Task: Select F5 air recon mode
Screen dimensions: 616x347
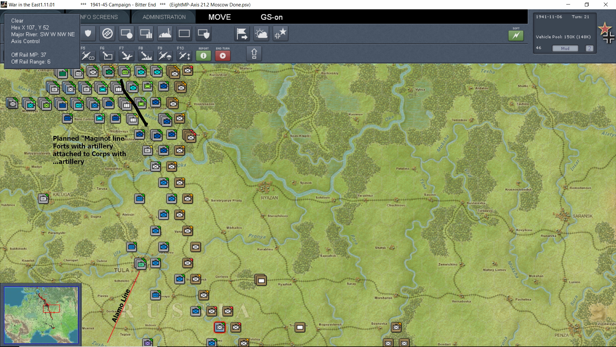Action: [x=88, y=56]
